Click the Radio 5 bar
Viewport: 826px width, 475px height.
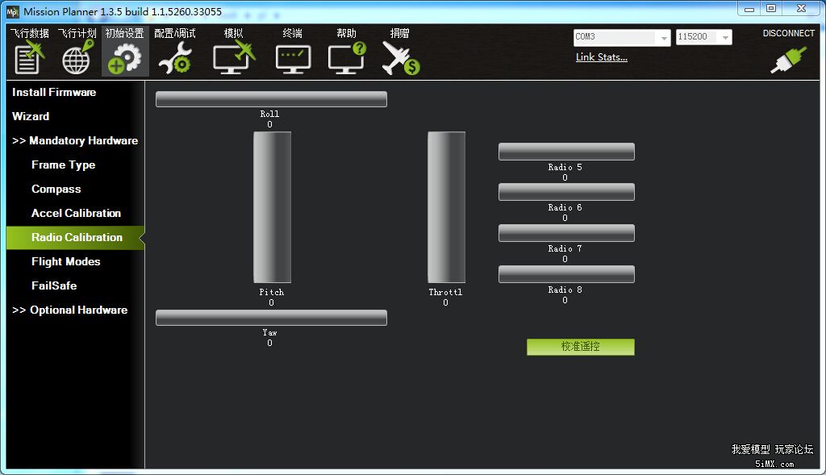566,152
